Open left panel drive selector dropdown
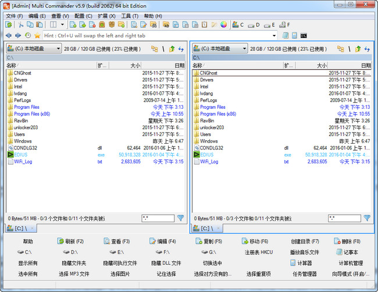The image size is (378, 292). pos(34,48)
